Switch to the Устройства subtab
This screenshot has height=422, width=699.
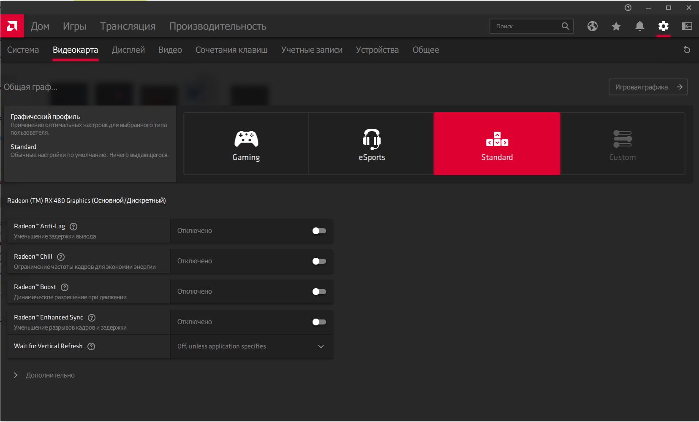[377, 50]
